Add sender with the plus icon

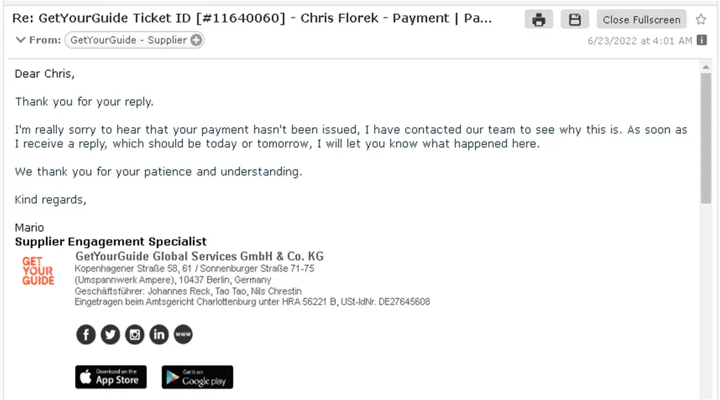pos(195,40)
